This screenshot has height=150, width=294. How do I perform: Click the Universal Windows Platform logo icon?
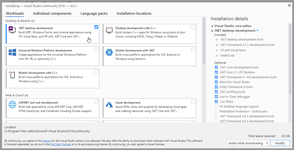click(12, 52)
